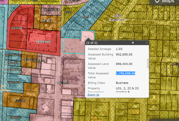The height and width of the screenshot is (121, 179).
Task: Click the blue OX-3 zoning label
Action: 86,17
